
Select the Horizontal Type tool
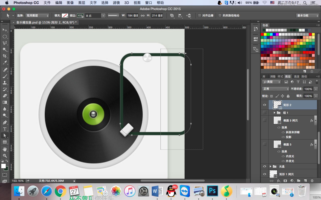(x=5, y=129)
